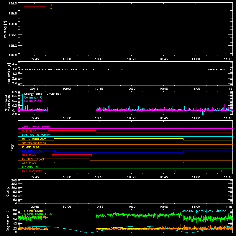Click the SAA_FLAG label

click(x=29, y=155)
